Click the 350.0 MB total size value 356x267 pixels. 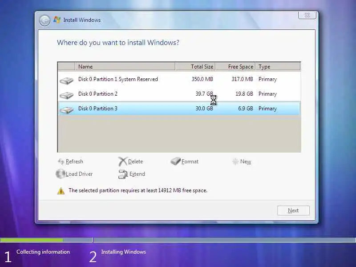[202, 79]
